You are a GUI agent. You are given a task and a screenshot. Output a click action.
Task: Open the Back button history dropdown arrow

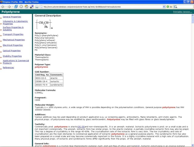tap(6, 7)
